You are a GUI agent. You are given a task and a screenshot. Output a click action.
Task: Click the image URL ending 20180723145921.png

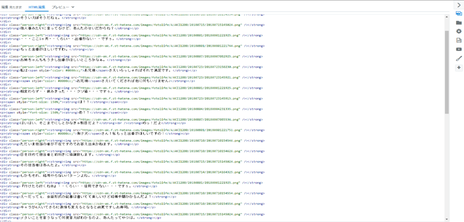click(x=161, y=77)
